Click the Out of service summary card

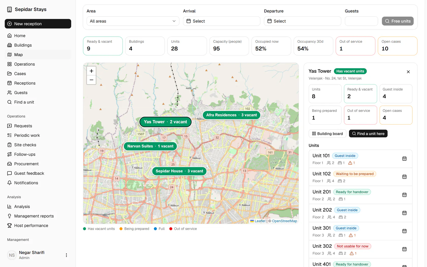pyautogui.click(x=355, y=46)
